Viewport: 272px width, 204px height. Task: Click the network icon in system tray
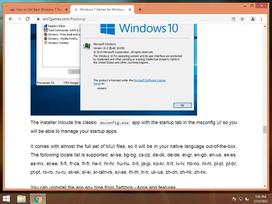click(x=241, y=199)
